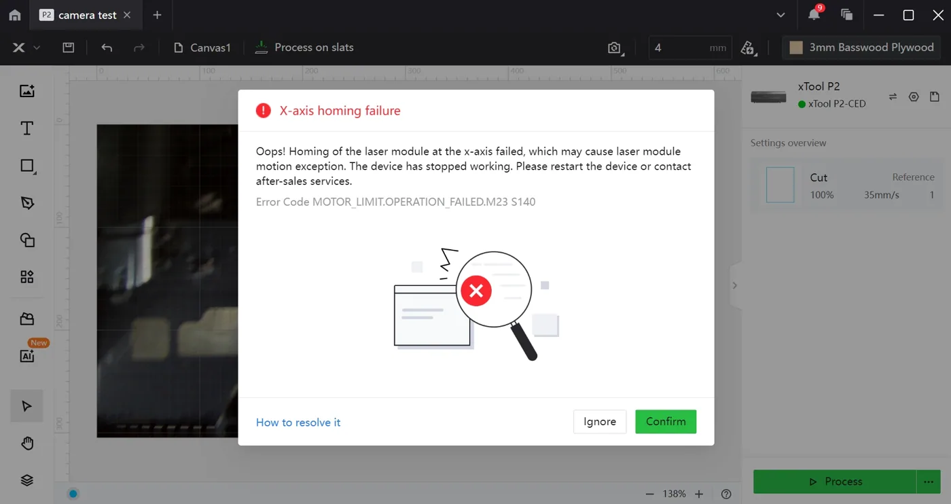Open the How to resolve it link
Viewport: 951px width, 504px height.
[x=298, y=422]
